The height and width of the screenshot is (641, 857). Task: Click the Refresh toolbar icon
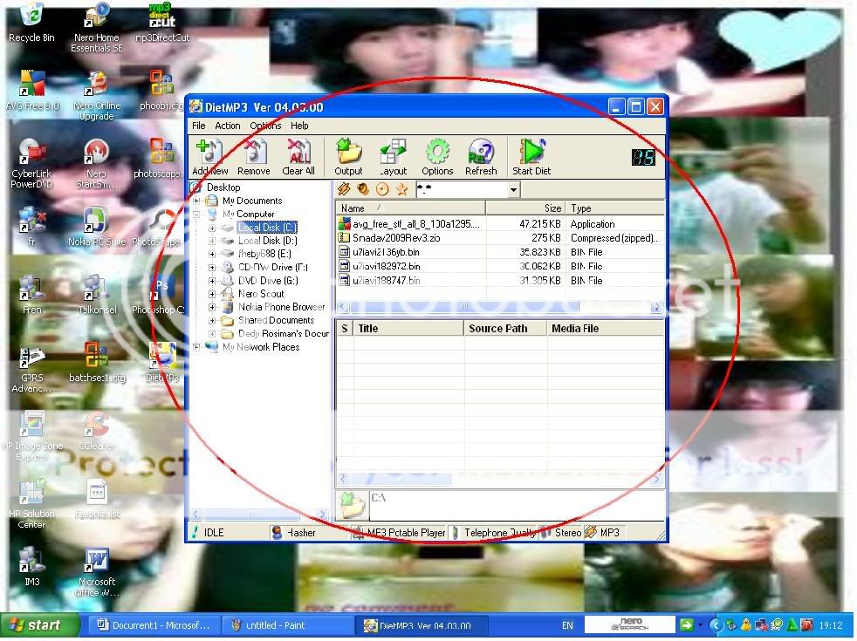(x=481, y=153)
